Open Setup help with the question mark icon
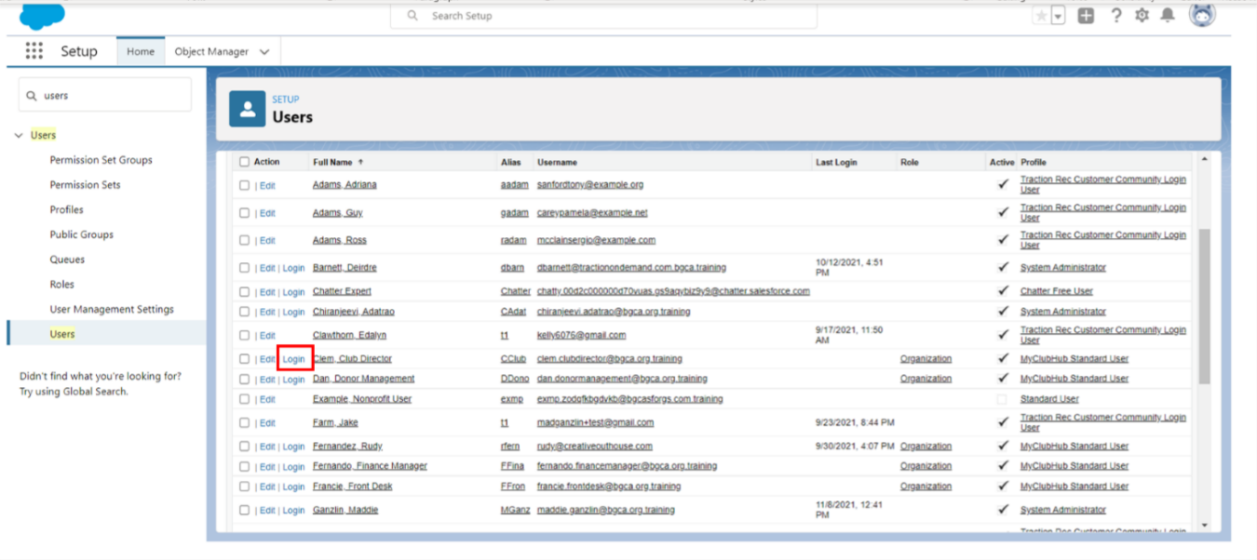This screenshot has width=1257, height=560. tap(1116, 16)
